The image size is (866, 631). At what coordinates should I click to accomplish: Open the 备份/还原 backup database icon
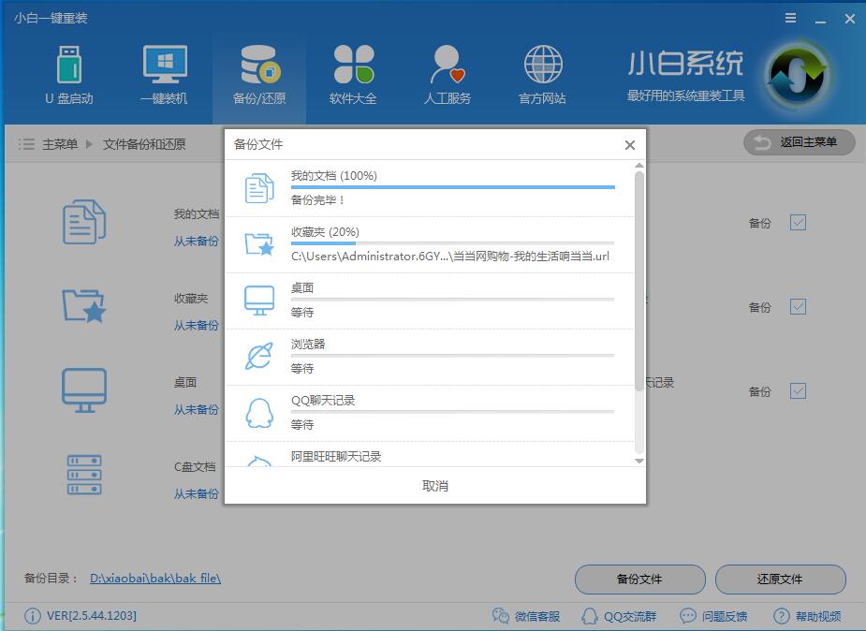click(258, 62)
